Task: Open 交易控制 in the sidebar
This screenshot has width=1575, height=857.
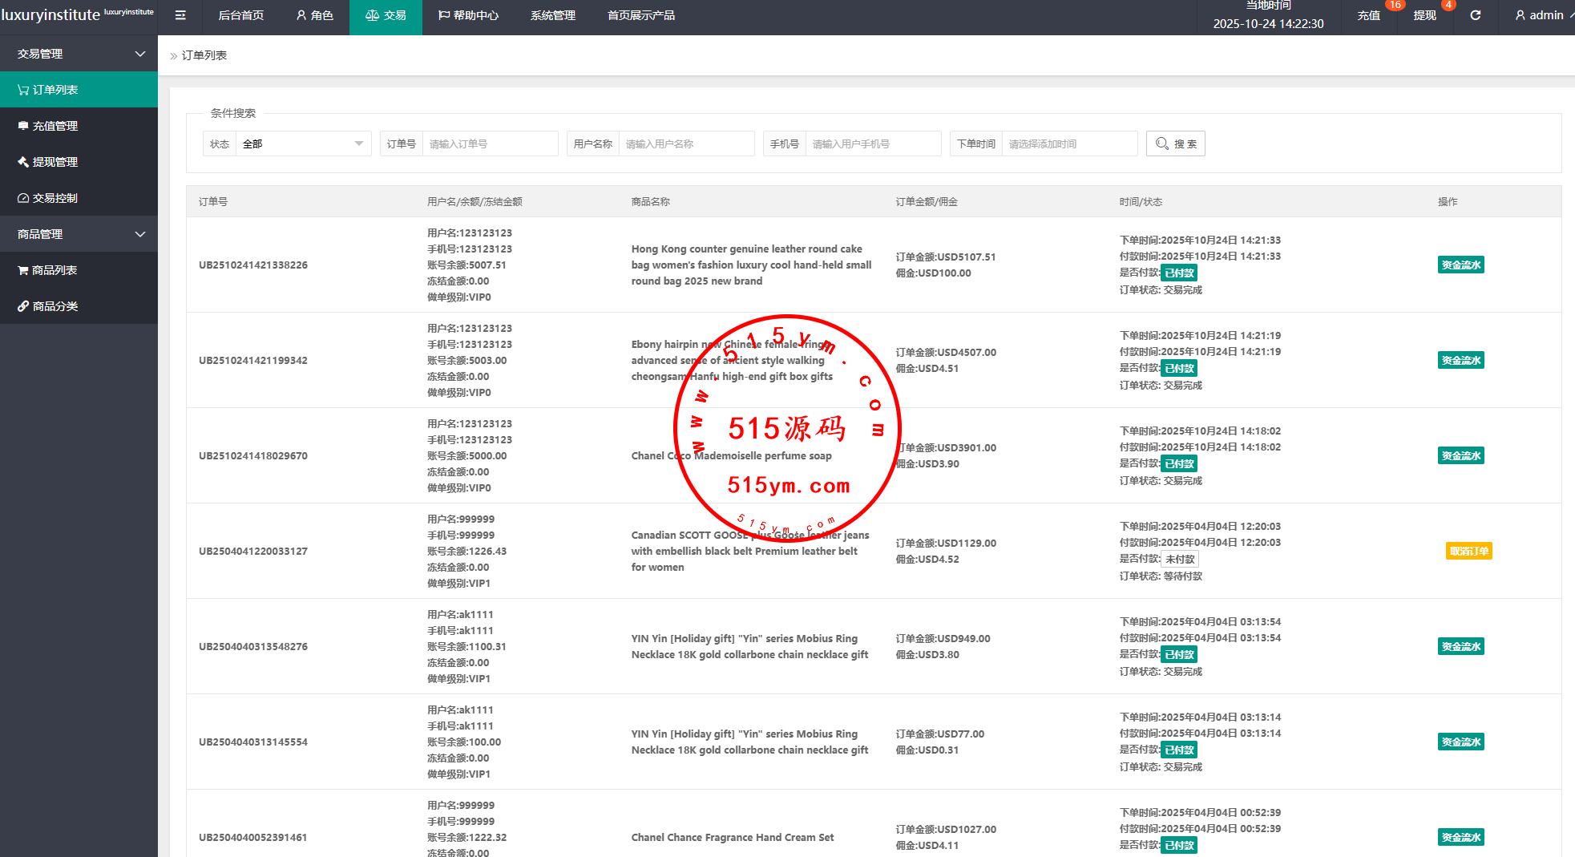Action: pos(55,198)
